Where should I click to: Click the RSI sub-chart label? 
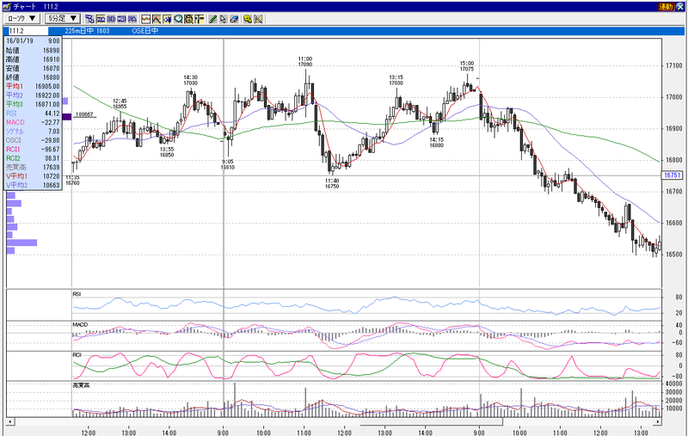(x=77, y=294)
